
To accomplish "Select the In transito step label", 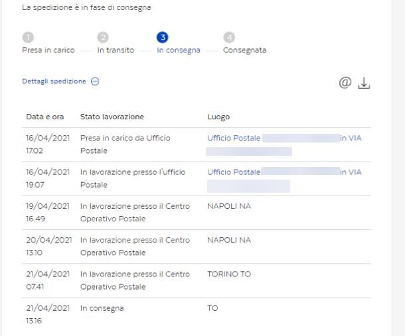I will [x=116, y=50].
